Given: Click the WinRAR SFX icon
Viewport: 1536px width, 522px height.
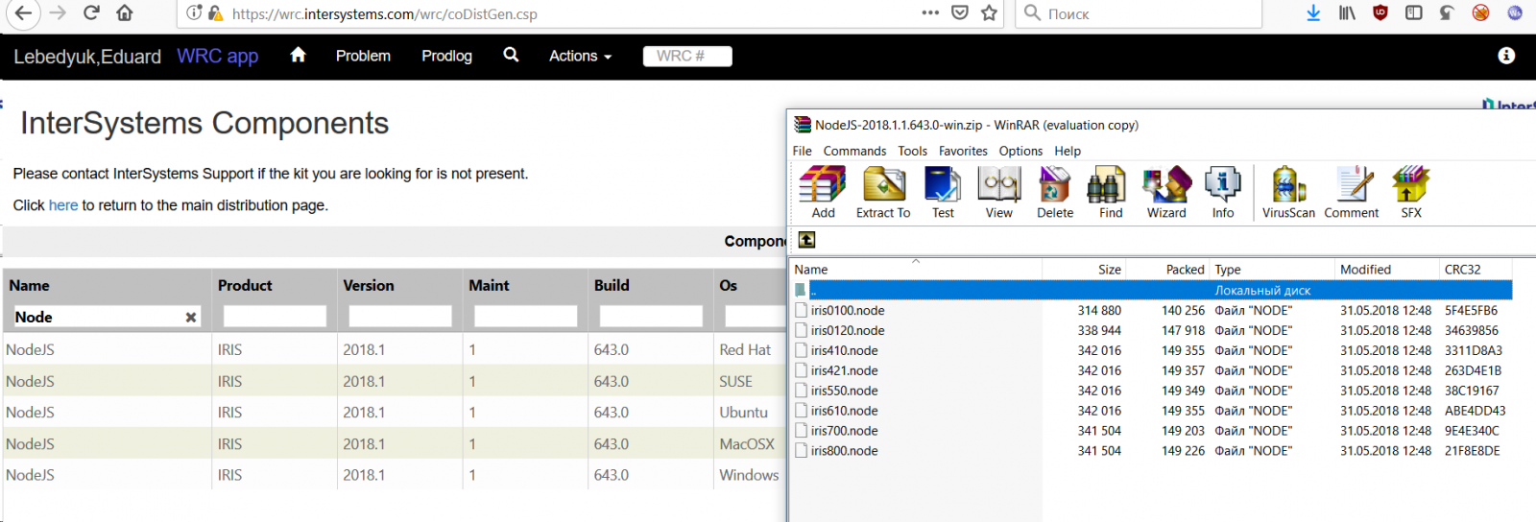Looking at the screenshot, I should pyautogui.click(x=1411, y=192).
